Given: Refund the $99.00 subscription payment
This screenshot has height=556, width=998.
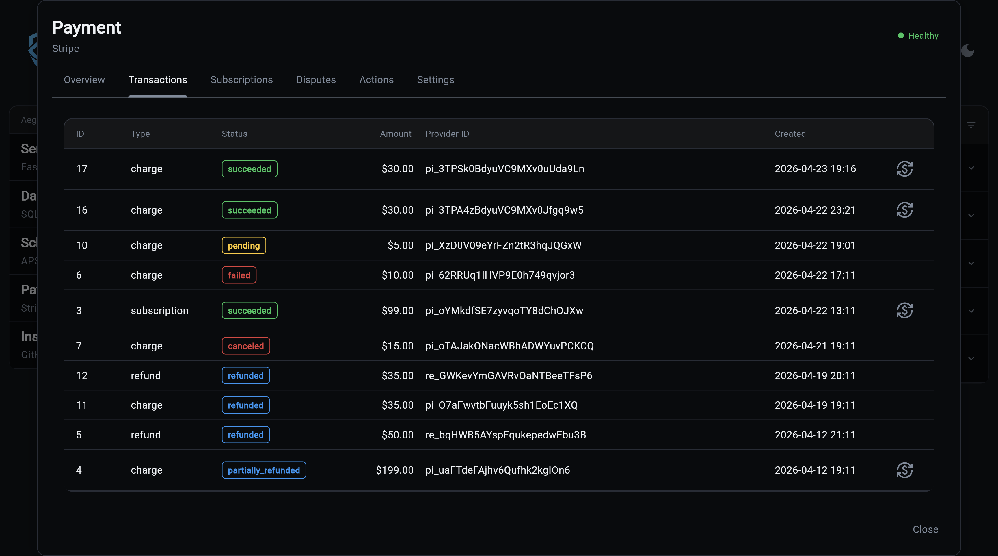Looking at the screenshot, I should pyautogui.click(x=904, y=310).
